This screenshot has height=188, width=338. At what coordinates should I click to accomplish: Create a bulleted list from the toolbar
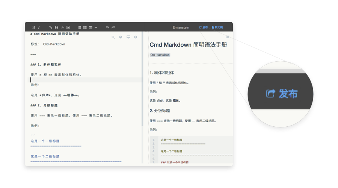tap(85, 27)
